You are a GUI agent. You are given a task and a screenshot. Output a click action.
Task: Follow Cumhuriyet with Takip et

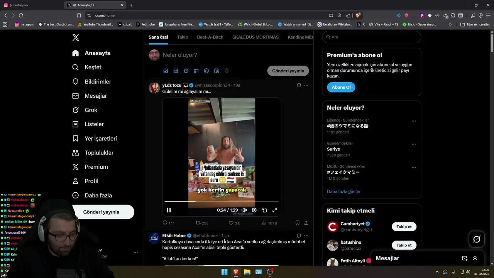click(x=404, y=227)
